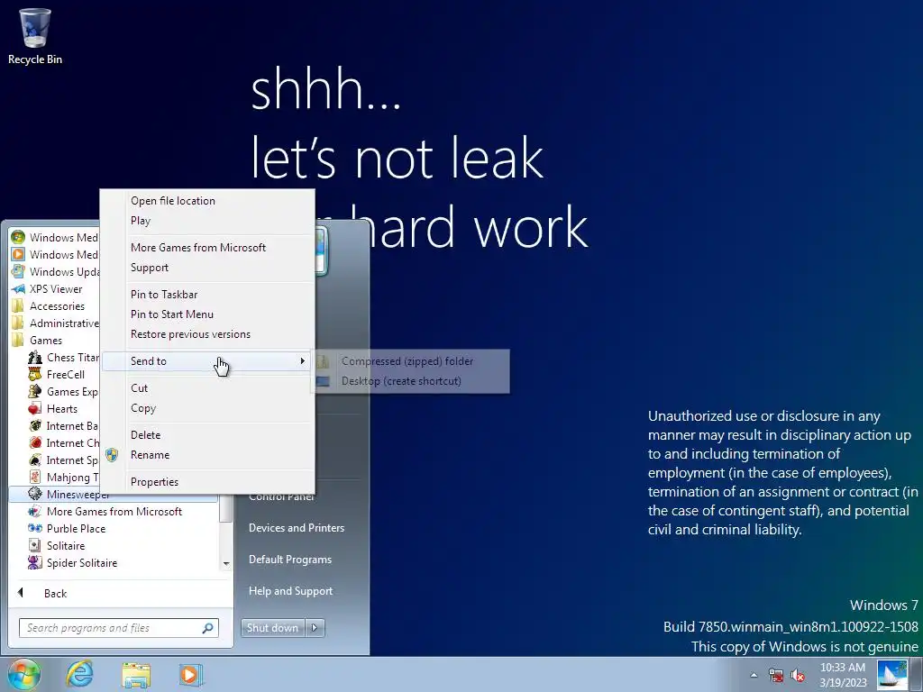Choose Delete in the context menu
This screenshot has width=923, height=692.
pyautogui.click(x=145, y=435)
